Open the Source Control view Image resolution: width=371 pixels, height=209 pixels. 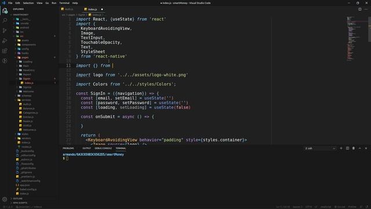point(5,31)
